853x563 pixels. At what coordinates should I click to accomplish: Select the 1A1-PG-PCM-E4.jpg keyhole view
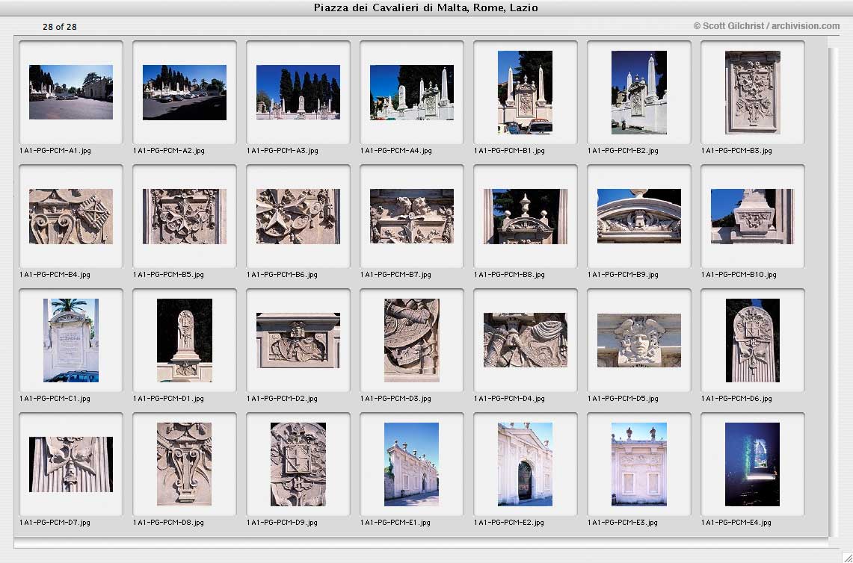pyautogui.click(x=752, y=464)
